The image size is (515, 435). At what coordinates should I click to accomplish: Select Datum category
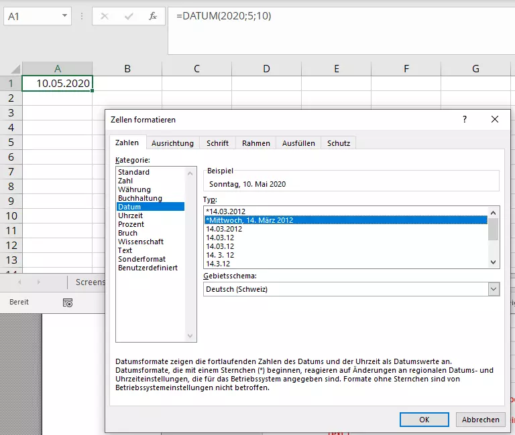150,207
